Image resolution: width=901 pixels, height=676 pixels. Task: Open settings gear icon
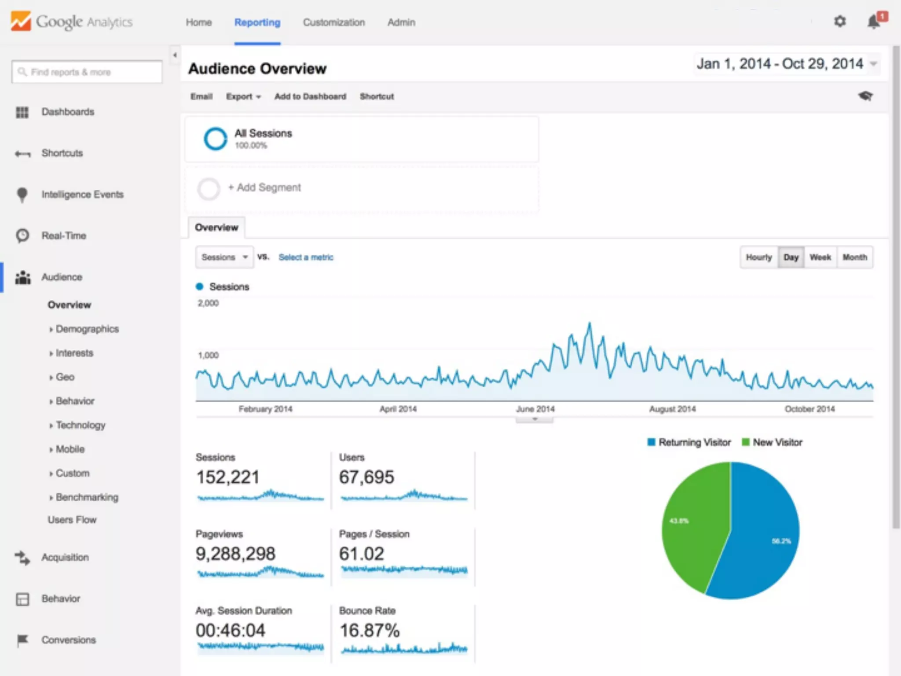pyautogui.click(x=840, y=21)
